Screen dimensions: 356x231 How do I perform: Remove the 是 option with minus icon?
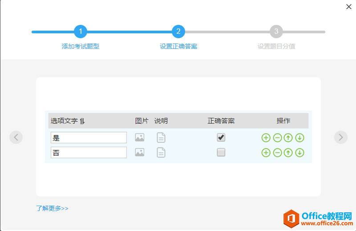[x=277, y=138]
